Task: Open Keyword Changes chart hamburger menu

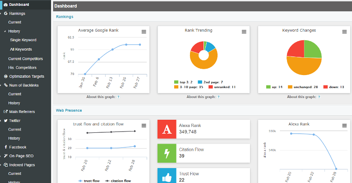Action: tap(344, 32)
